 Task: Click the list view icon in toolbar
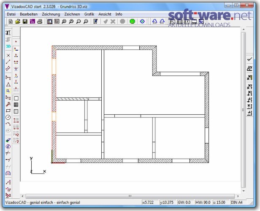coord(57,22)
